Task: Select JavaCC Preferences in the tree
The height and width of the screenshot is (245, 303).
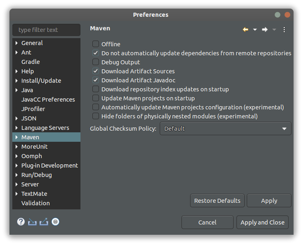Action: tap(48, 100)
